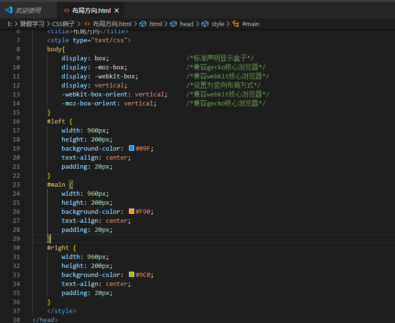The height and width of the screenshot is (323, 395).
Task: Select the style breadcrumb symbol
Action: tap(218, 24)
